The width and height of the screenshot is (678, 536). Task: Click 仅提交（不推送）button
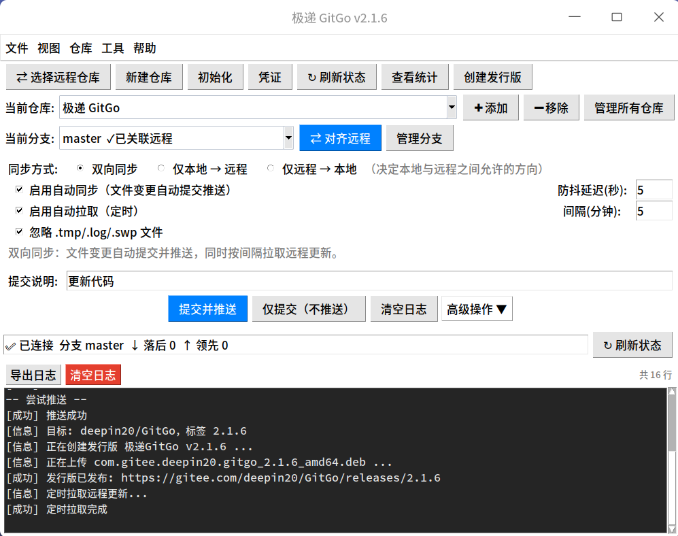(309, 309)
